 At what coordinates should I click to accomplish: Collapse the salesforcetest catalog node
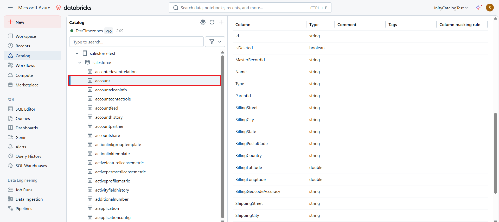77,53
